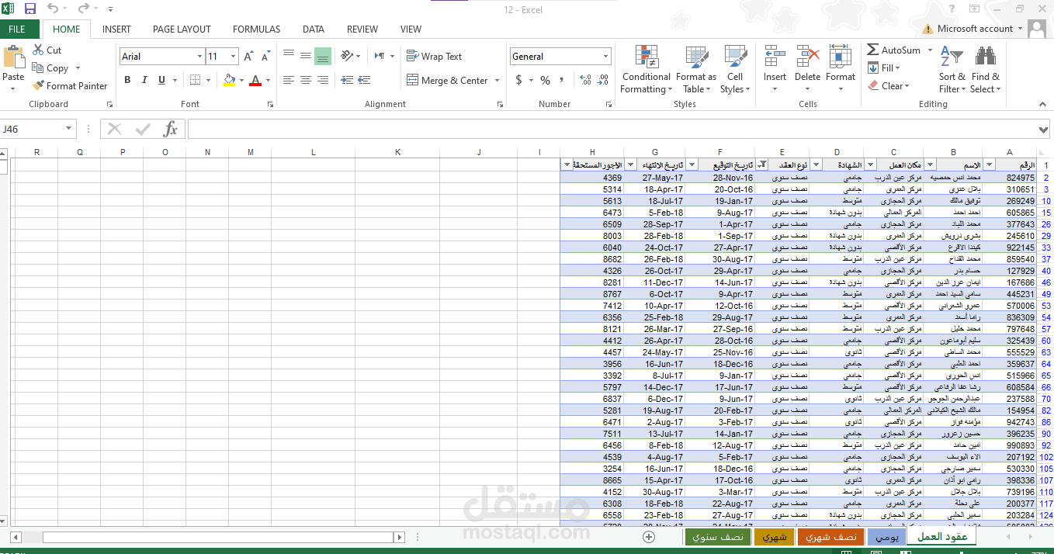
Task: Save the workbook with the floppy icon
Action: [30, 9]
